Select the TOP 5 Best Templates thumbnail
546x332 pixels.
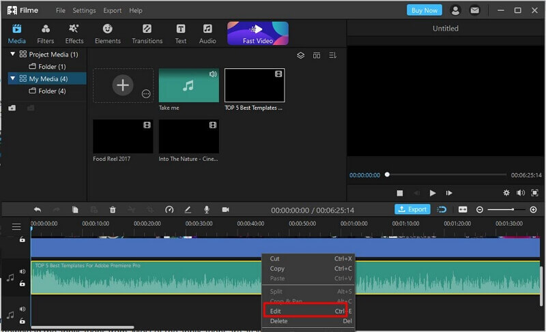tap(255, 85)
